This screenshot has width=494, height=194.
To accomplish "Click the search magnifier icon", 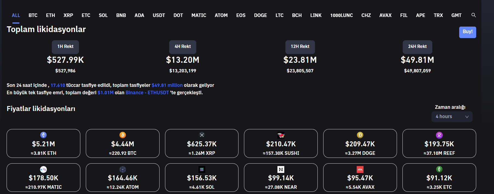I will click(473, 15).
